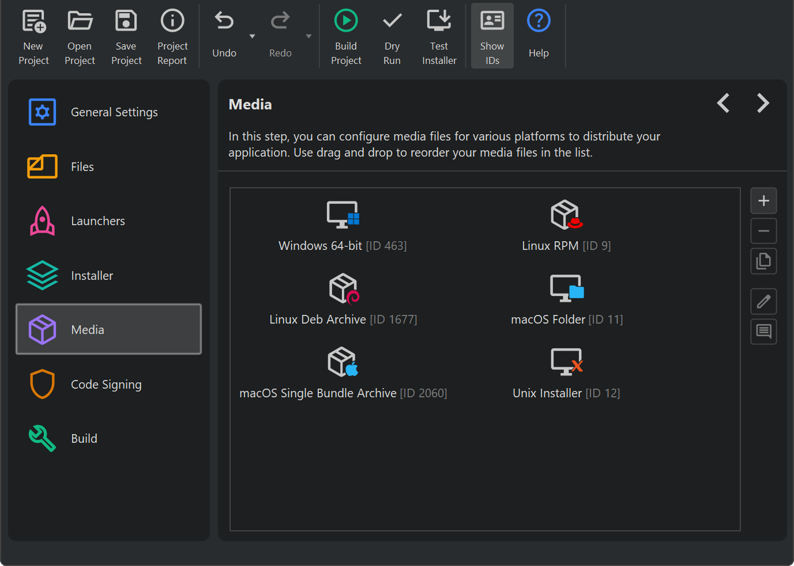Expand the Undo history dropdown arrow
This screenshot has width=794, height=566.
(252, 36)
